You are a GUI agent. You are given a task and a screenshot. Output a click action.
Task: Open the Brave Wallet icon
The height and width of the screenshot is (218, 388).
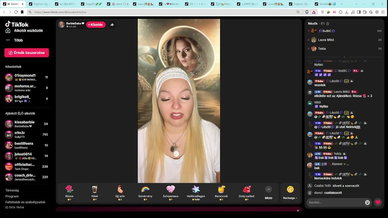[365, 12]
